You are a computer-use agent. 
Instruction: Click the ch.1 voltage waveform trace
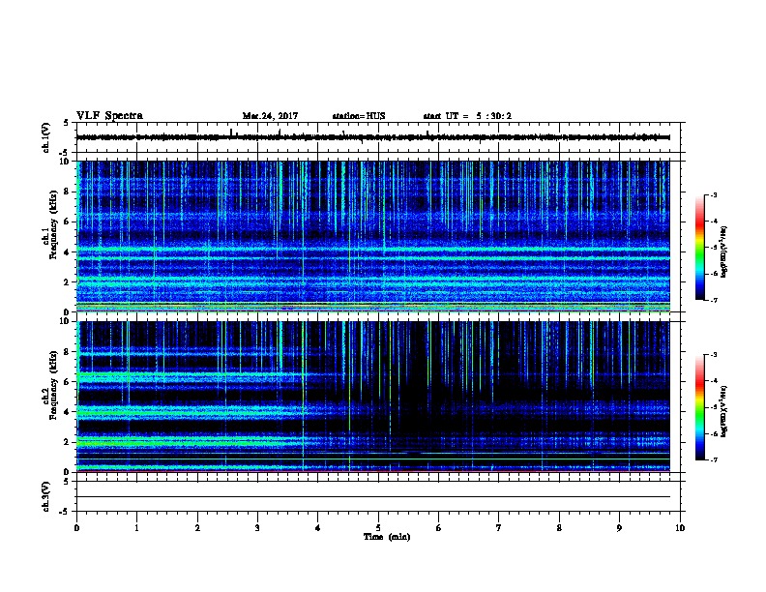[373, 137]
